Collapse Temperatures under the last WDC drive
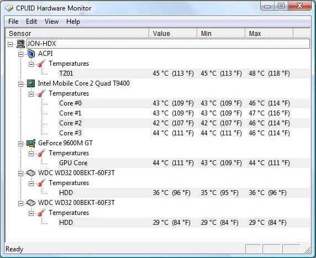This screenshot has width=316, height=258. pyautogui.click(x=31, y=213)
